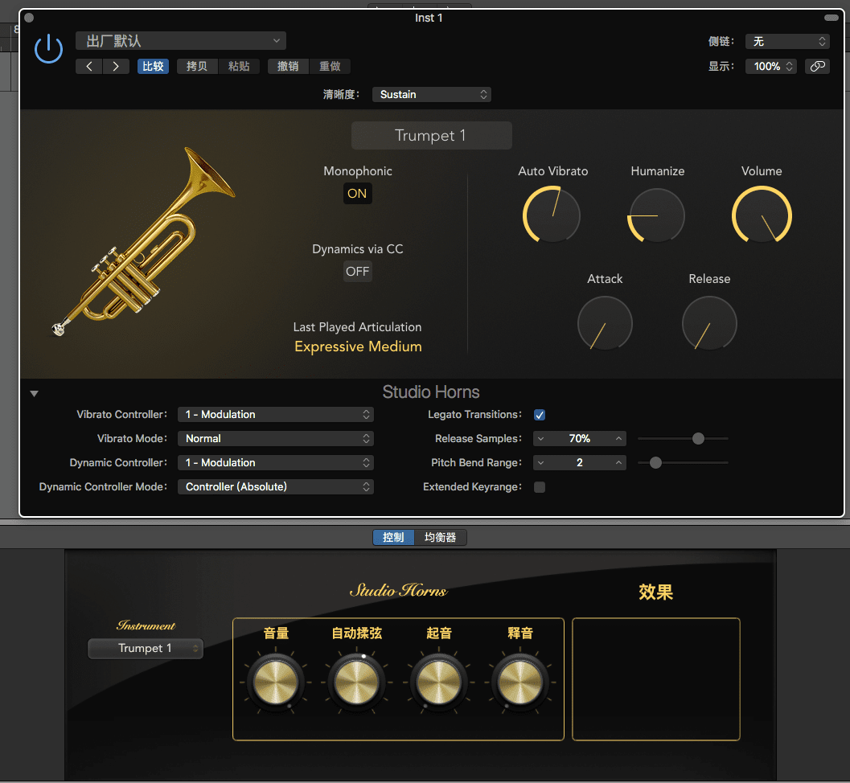Open the Vibrato Mode Normal dropdown
Image resolution: width=850 pixels, height=783 pixels.
click(x=275, y=438)
